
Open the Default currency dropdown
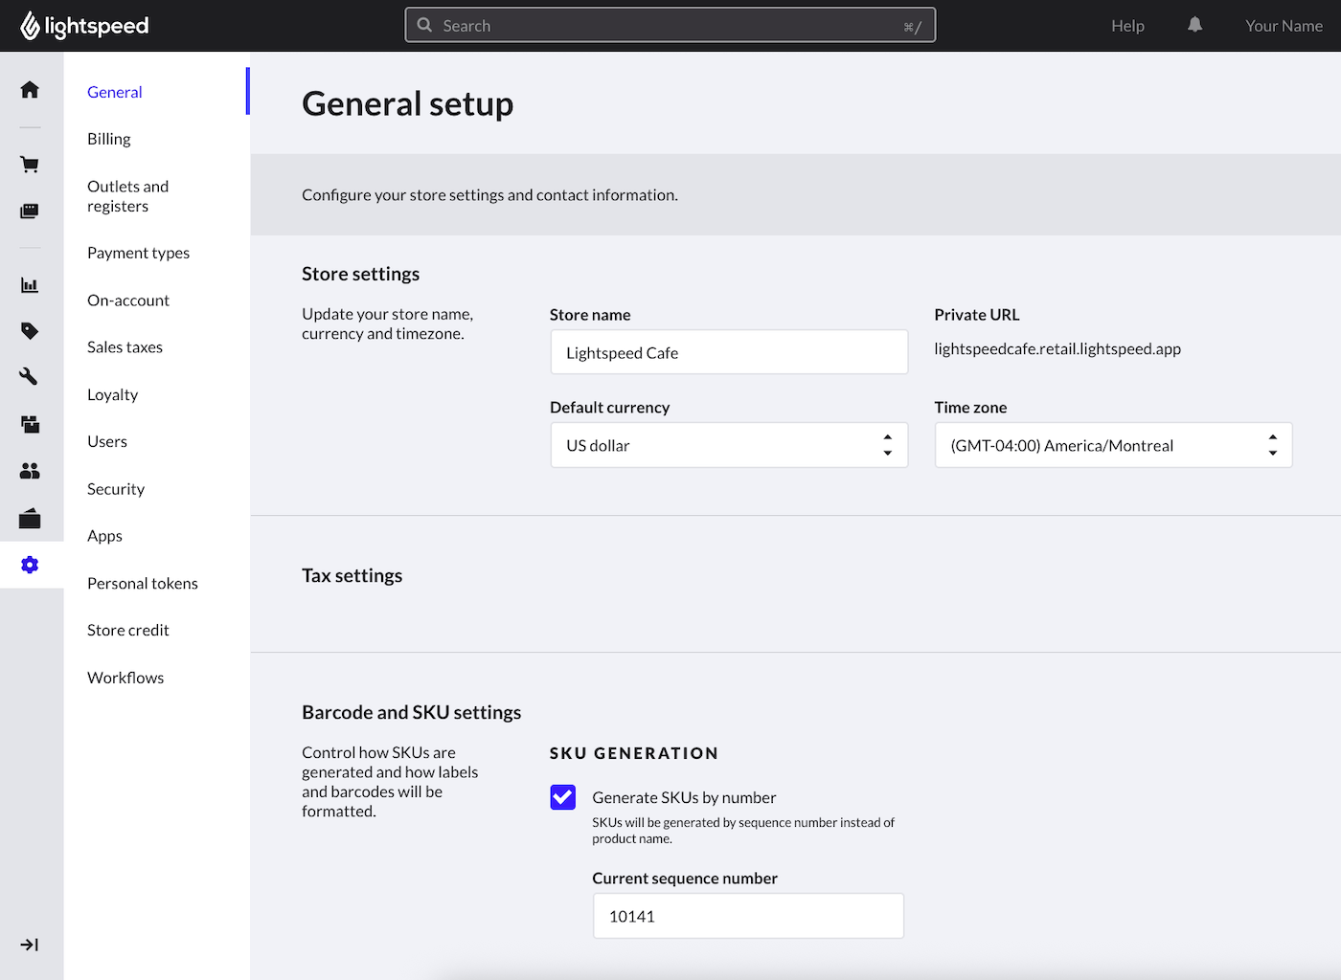coord(728,445)
